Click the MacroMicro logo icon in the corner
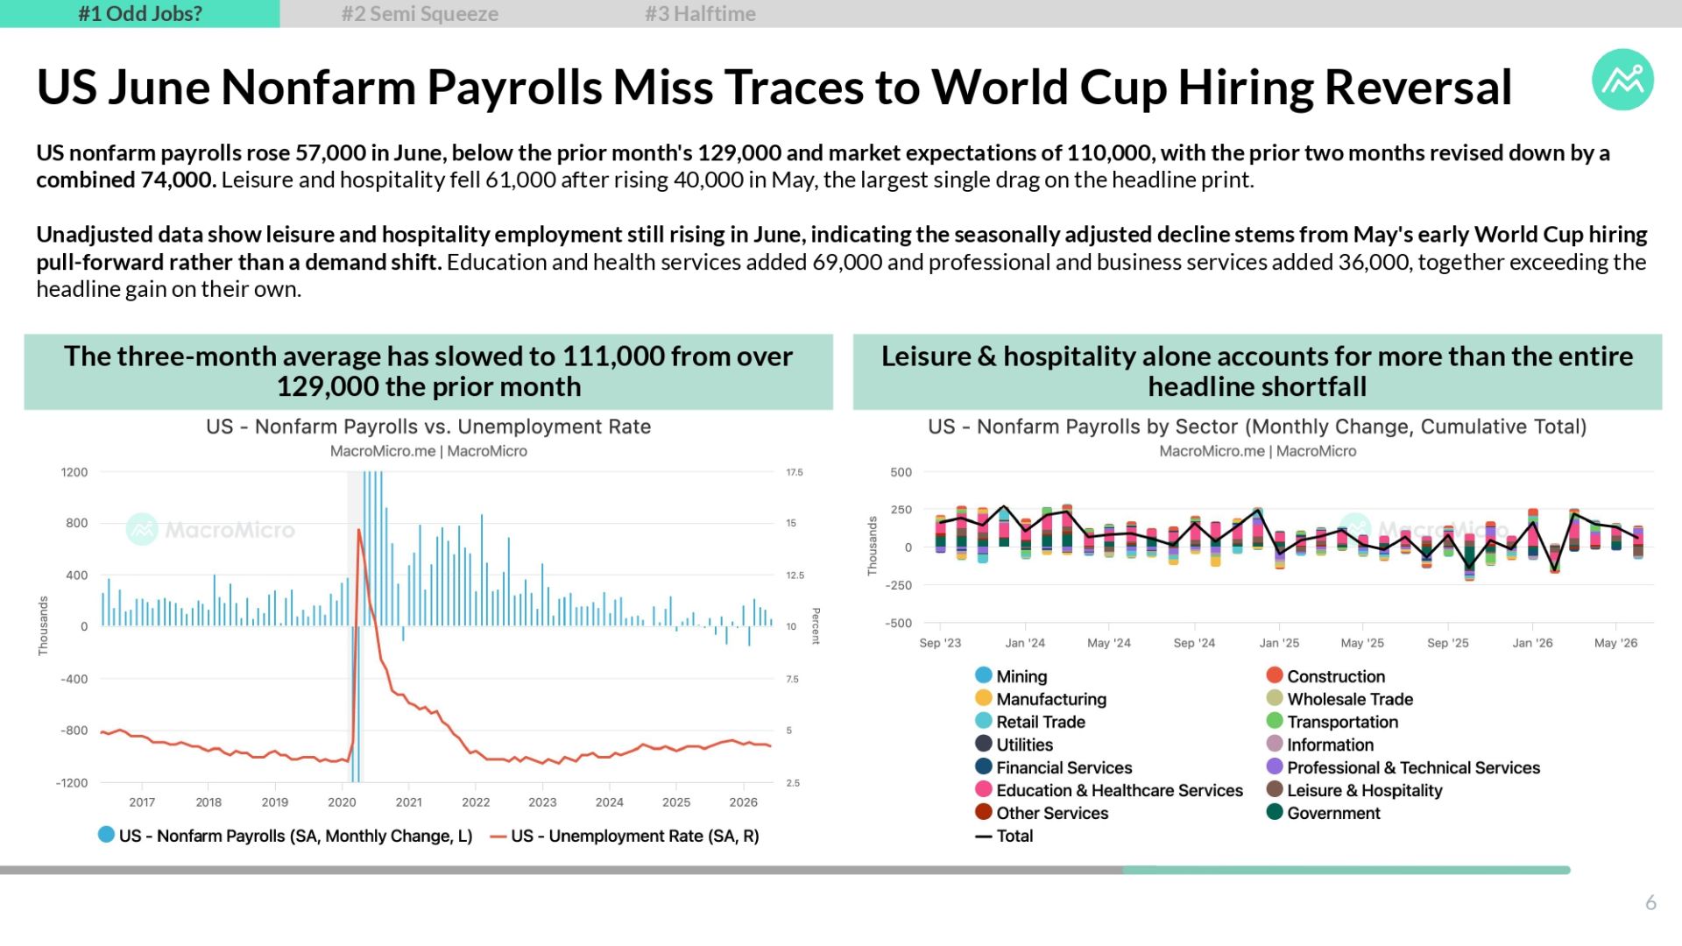 [x=1622, y=80]
